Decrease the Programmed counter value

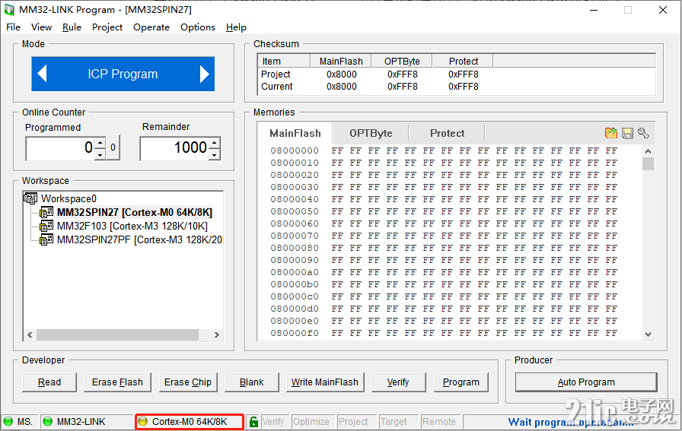pos(100,154)
